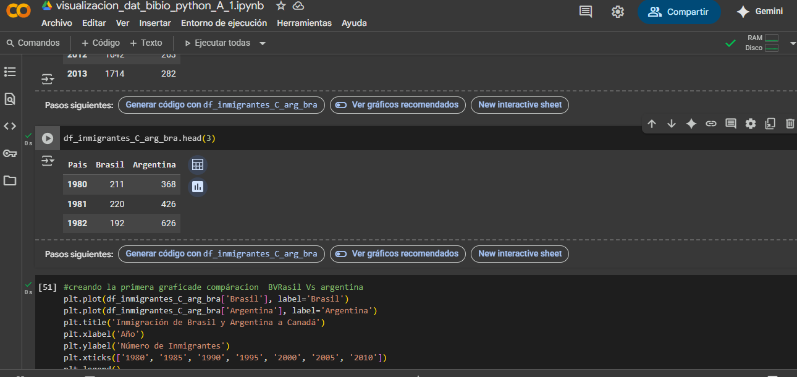Open the Editar menu
797x377 pixels.
point(94,23)
